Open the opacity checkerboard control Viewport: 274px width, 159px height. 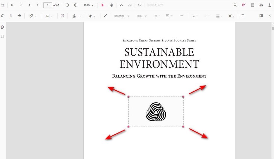tap(231, 16)
